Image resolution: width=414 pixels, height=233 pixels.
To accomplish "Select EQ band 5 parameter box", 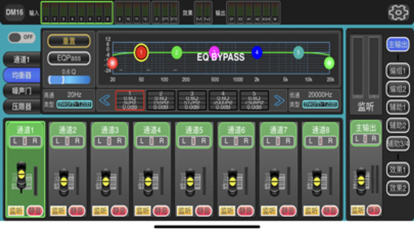I will [254, 100].
